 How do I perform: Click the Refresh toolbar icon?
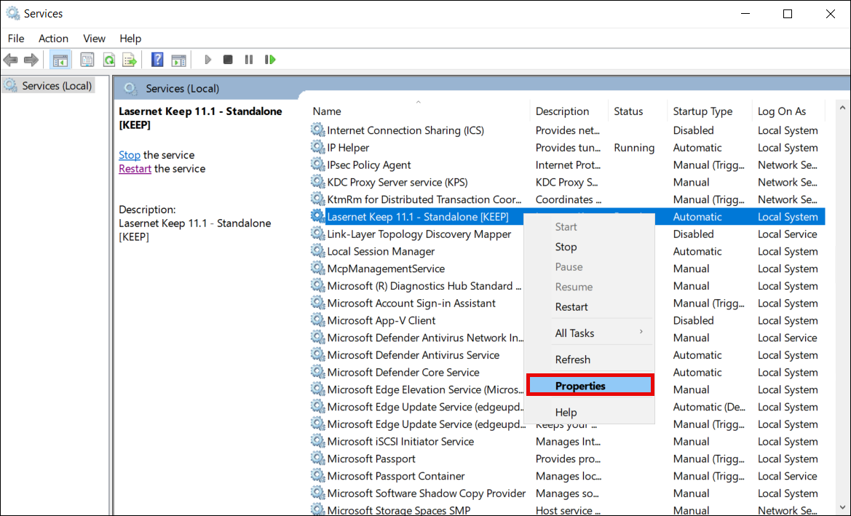108,60
